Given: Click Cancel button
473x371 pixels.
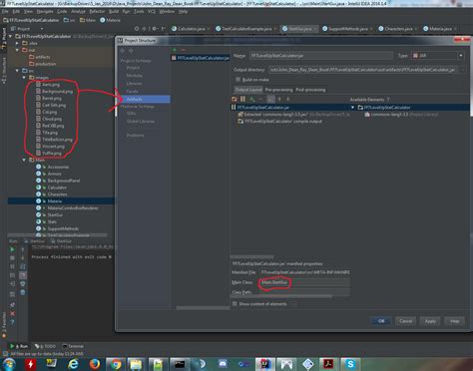Looking at the screenshot, I should [x=405, y=321].
